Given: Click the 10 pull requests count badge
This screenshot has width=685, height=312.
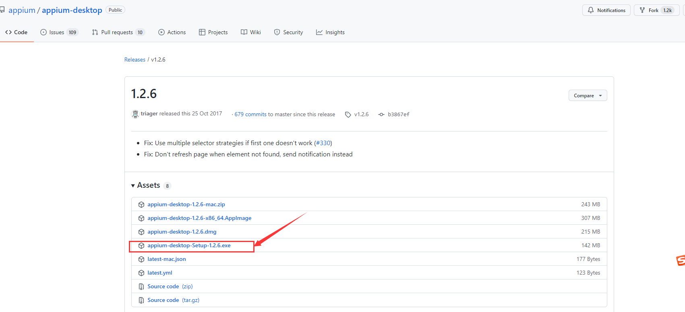Looking at the screenshot, I should point(140,33).
